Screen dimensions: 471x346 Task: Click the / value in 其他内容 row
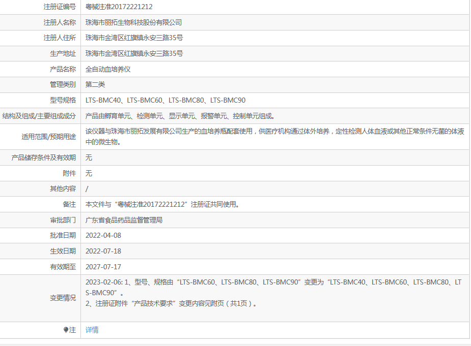pyautogui.click(x=87, y=189)
